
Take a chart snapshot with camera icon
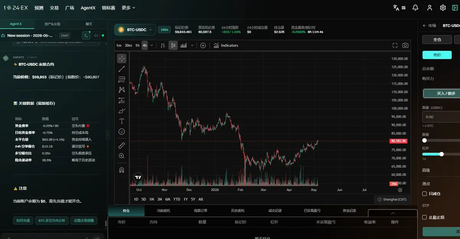[405, 46]
